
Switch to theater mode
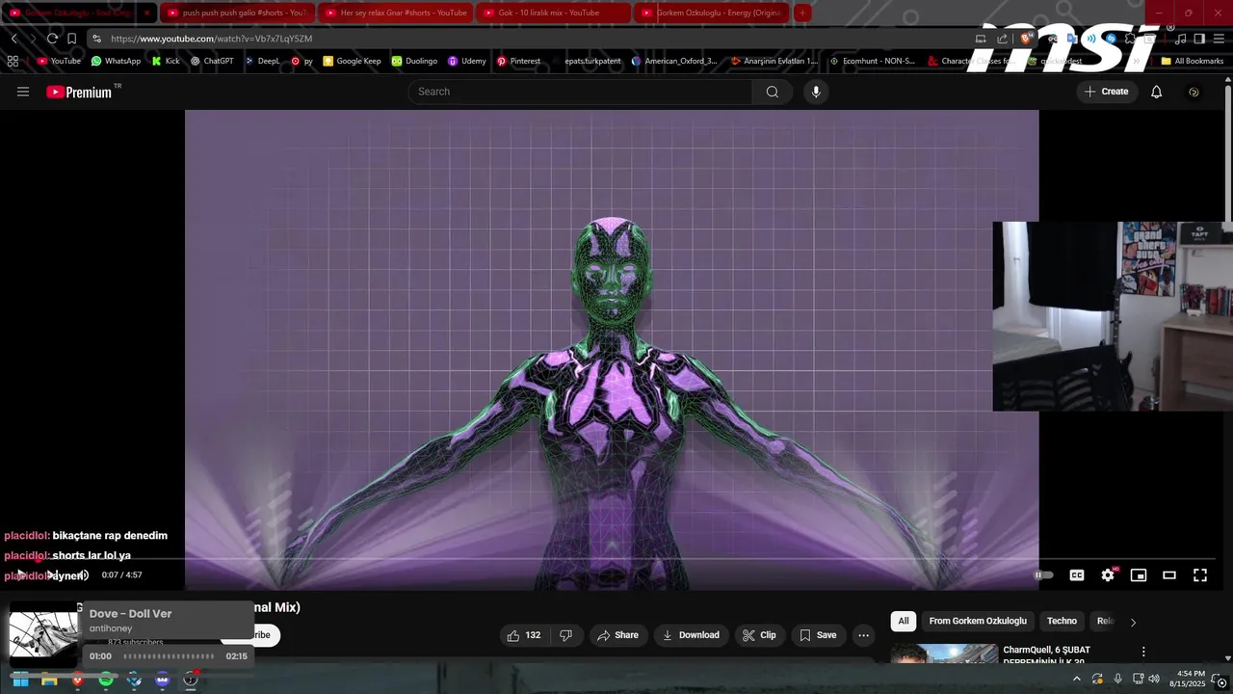pyautogui.click(x=1169, y=575)
